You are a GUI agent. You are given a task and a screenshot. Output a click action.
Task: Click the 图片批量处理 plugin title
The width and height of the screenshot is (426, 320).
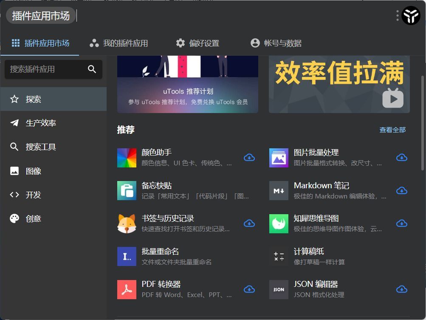316,152
